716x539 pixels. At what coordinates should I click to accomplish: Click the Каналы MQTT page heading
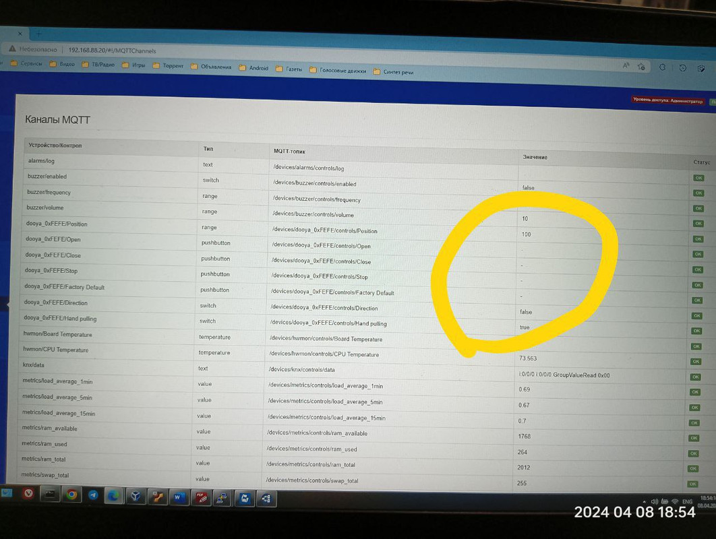point(57,119)
